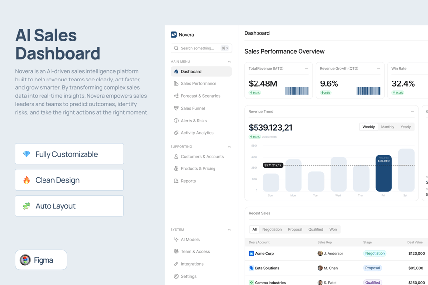Filter recent sales by Negotiation tab
Viewport: 428px width, 285px height.
(x=272, y=229)
